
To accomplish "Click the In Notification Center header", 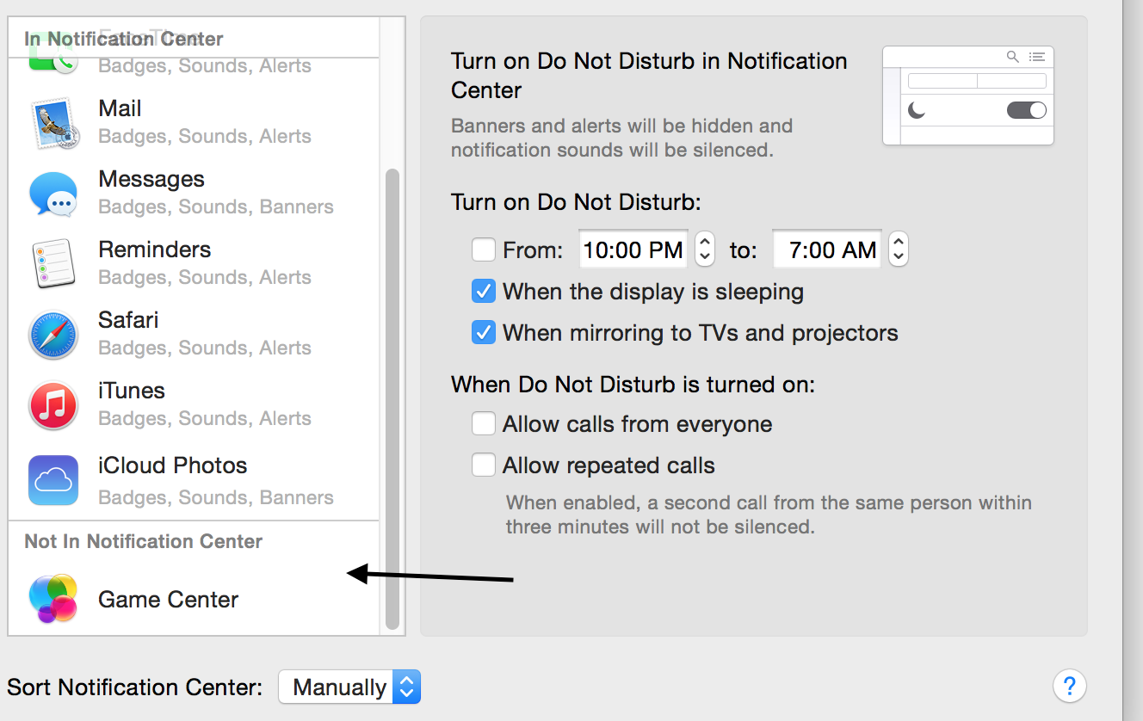I will (x=124, y=39).
